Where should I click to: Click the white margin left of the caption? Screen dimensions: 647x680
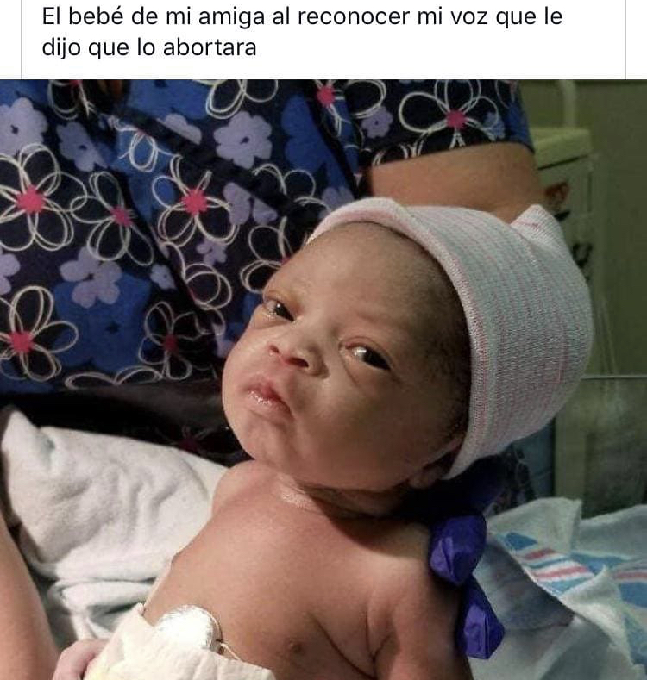(x=10, y=39)
